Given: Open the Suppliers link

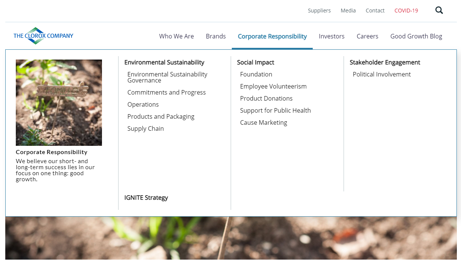Looking at the screenshot, I should [319, 11].
